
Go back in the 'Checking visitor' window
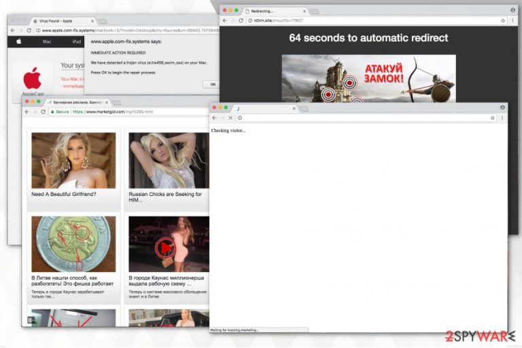(x=214, y=118)
